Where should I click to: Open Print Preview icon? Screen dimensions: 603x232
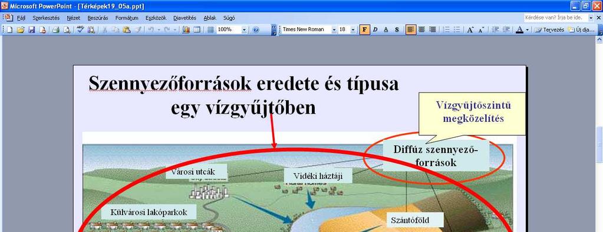click(x=67, y=29)
